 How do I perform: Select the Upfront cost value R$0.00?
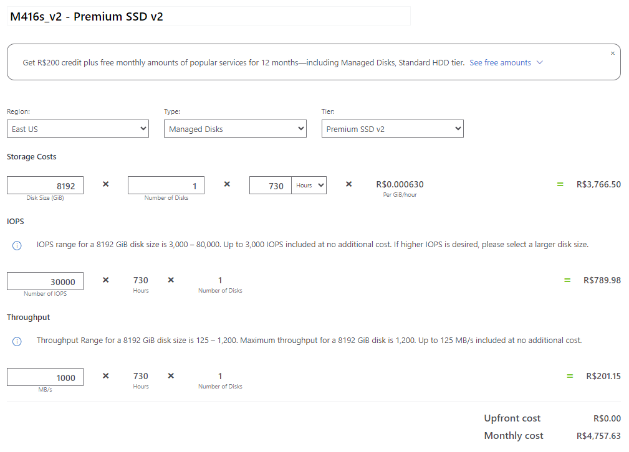(607, 418)
